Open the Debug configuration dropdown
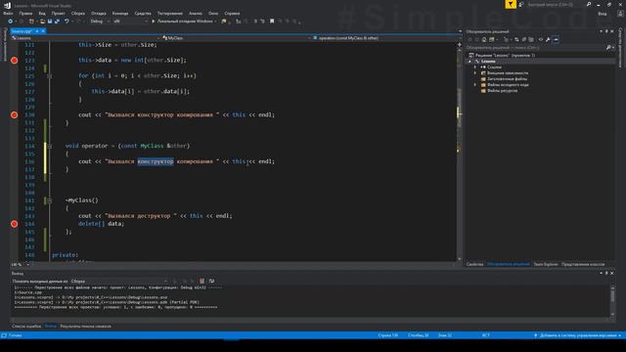Screen dimensions: 626x352 (x=99, y=22)
